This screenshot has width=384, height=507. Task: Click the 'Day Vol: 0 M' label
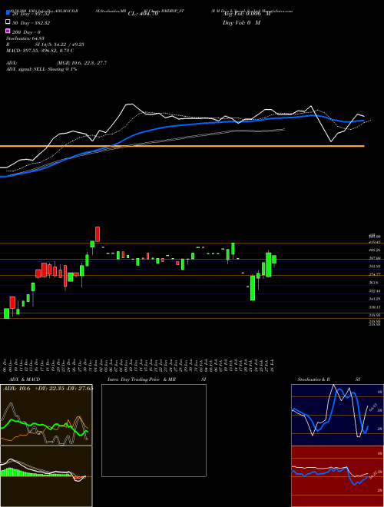point(241,23)
